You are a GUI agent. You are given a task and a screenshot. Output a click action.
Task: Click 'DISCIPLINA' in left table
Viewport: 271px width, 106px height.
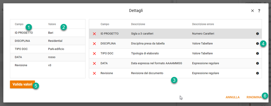(x=22, y=41)
